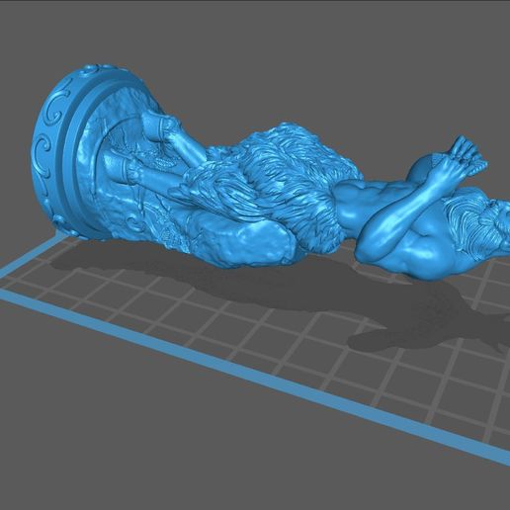Screen dimensions: 510x510
Task: Click the figure's clasped hands
Action: click(467, 152)
